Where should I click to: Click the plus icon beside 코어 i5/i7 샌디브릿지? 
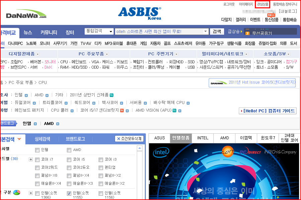(x=127, y=111)
